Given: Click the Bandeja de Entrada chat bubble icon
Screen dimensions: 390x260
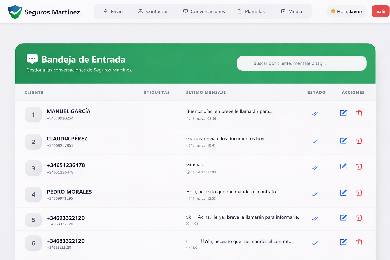Looking at the screenshot, I should pos(32,59).
